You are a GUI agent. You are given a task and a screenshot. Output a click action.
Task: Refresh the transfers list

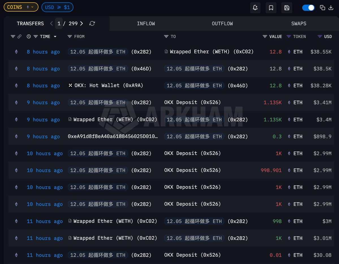[92, 23]
